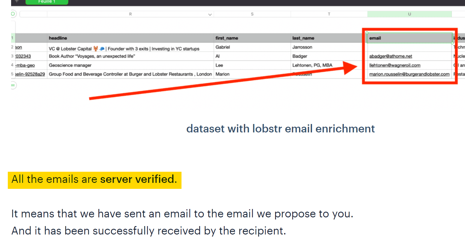Open column R header dropdown arrow
This screenshot has width=465, height=245.
(210, 14)
